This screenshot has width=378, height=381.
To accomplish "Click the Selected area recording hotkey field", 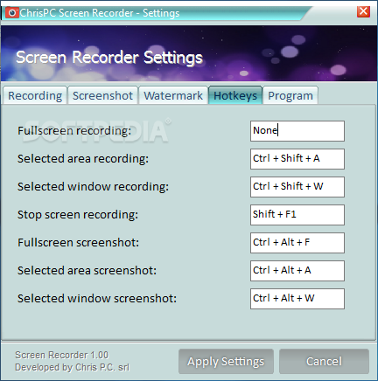I will [x=297, y=159].
